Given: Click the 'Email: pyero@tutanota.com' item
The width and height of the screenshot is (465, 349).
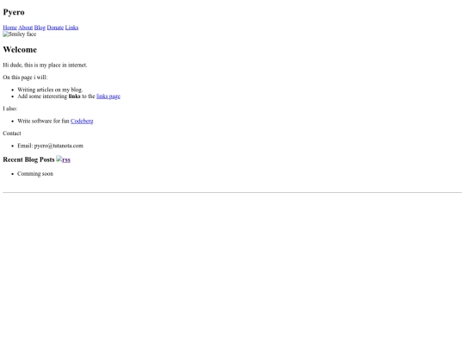Looking at the screenshot, I should [50, 146].
